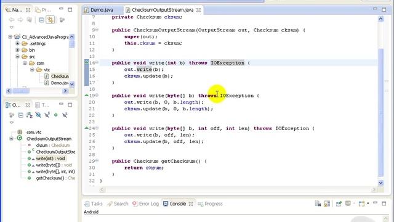The image size is (394, 222).
Task: Select ChecksumOutputStre constructor in Outline
Action: tap(55, 152)
